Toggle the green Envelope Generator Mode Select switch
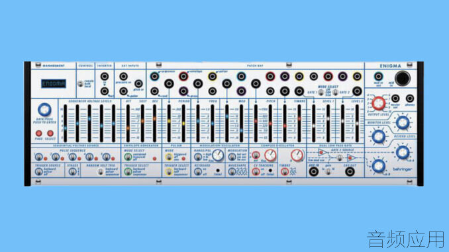449x252 pixels. 128,157
